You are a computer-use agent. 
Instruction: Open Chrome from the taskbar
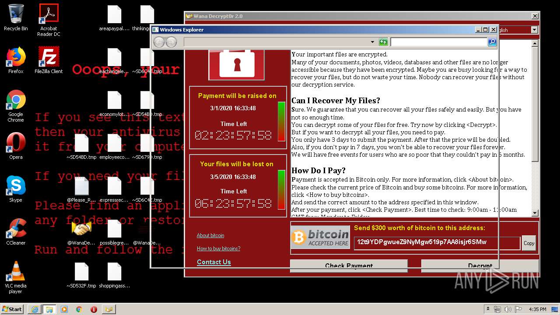79,309
